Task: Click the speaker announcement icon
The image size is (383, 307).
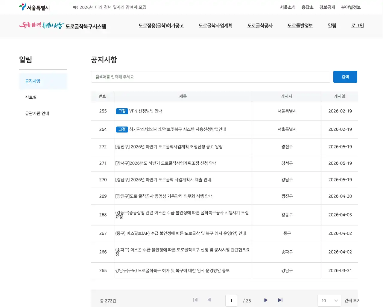Action: point(75,7)
